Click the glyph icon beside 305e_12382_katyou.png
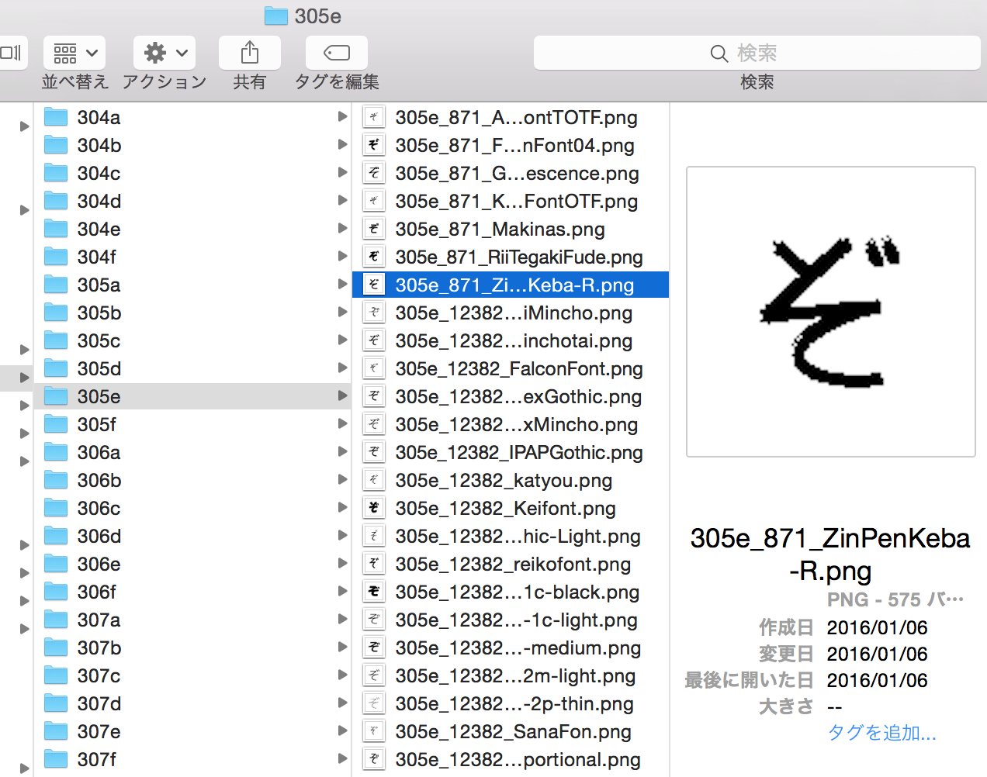 (373, 479)
